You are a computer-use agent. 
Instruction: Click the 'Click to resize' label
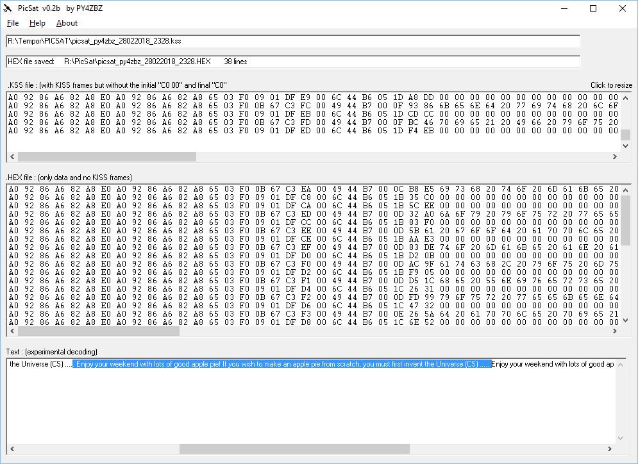point(611,85)
